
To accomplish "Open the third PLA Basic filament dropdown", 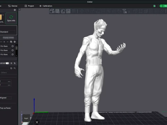I will point(5,55).
